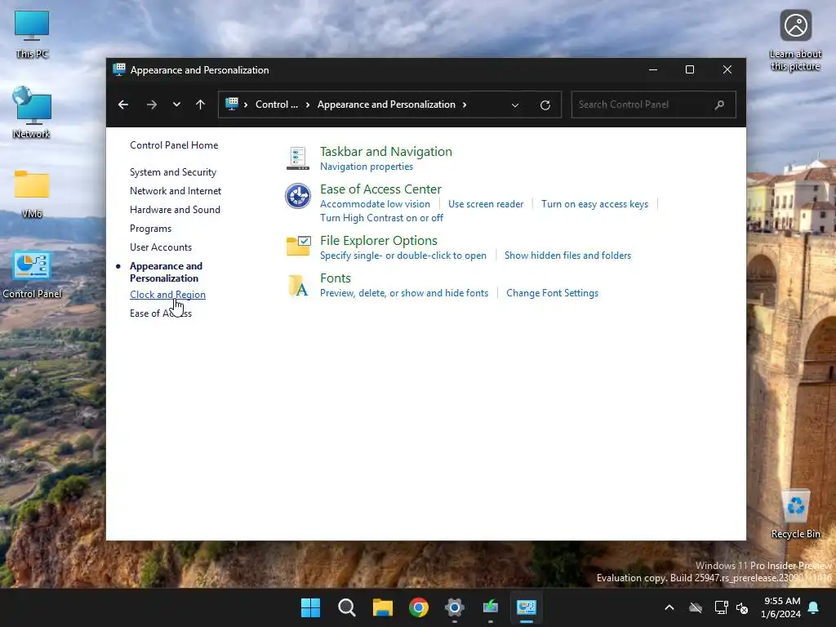This screenshot has width=836, height=627.
Task: Open Network and Internet category
Action: coord(176,191)
